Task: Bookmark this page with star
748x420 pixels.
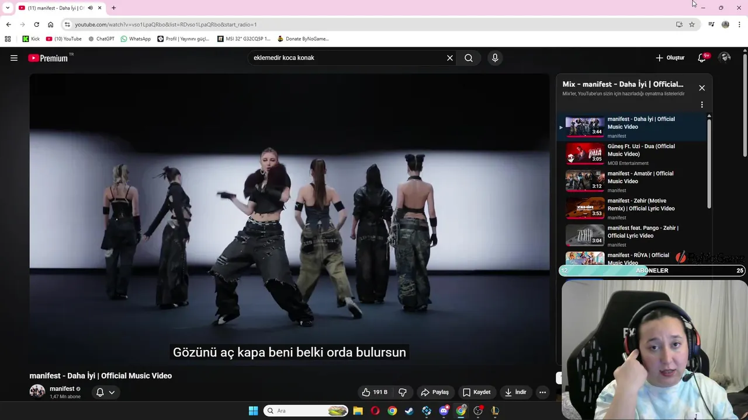Action: (692, 24)
